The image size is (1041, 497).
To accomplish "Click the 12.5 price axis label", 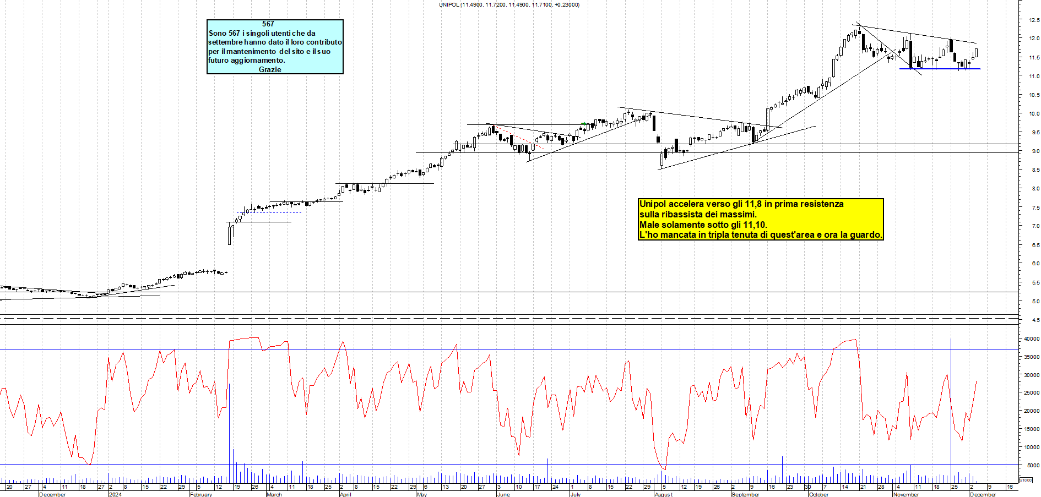I will tap(1034, 20).
